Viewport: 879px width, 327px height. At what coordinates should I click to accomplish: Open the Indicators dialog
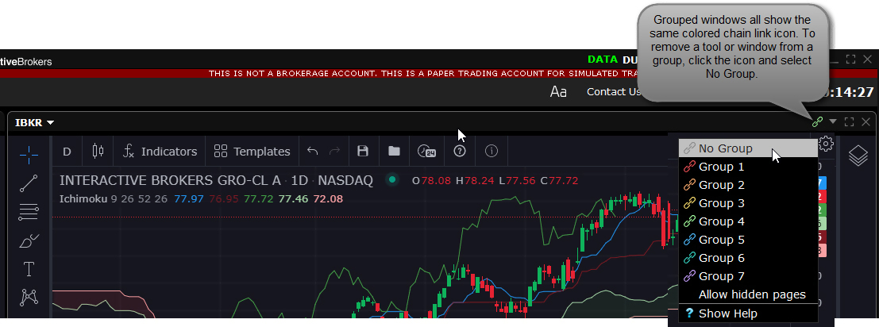click(160, 151)
